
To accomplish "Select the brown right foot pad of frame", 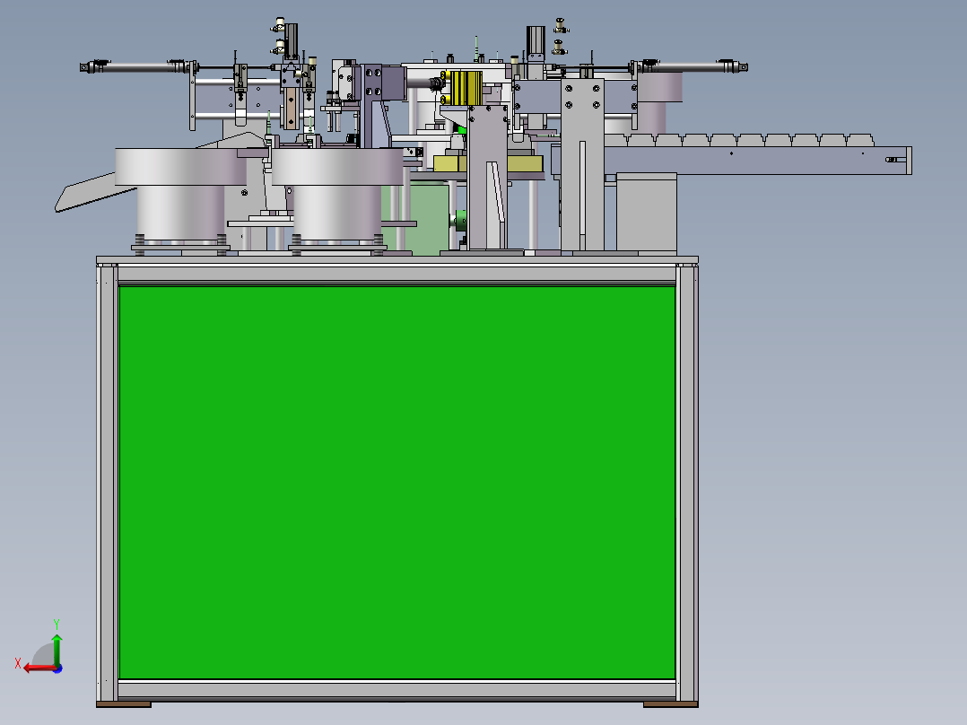I will click(670, 704).
